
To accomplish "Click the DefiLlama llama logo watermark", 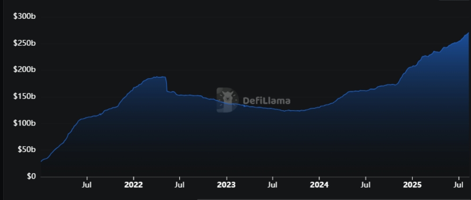I will pyautogui.click(x=227, y=100).
